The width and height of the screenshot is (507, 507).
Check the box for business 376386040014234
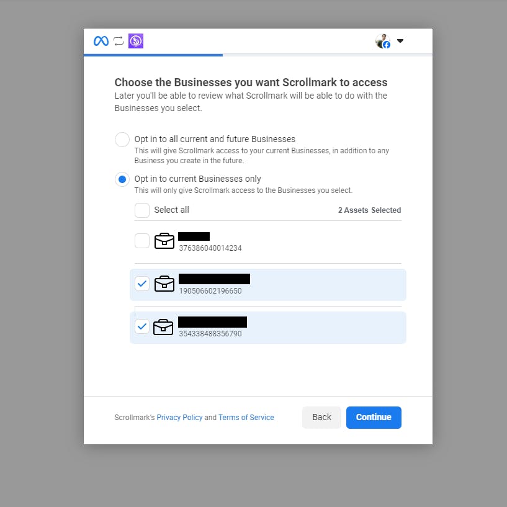click(x=142, y=241)
